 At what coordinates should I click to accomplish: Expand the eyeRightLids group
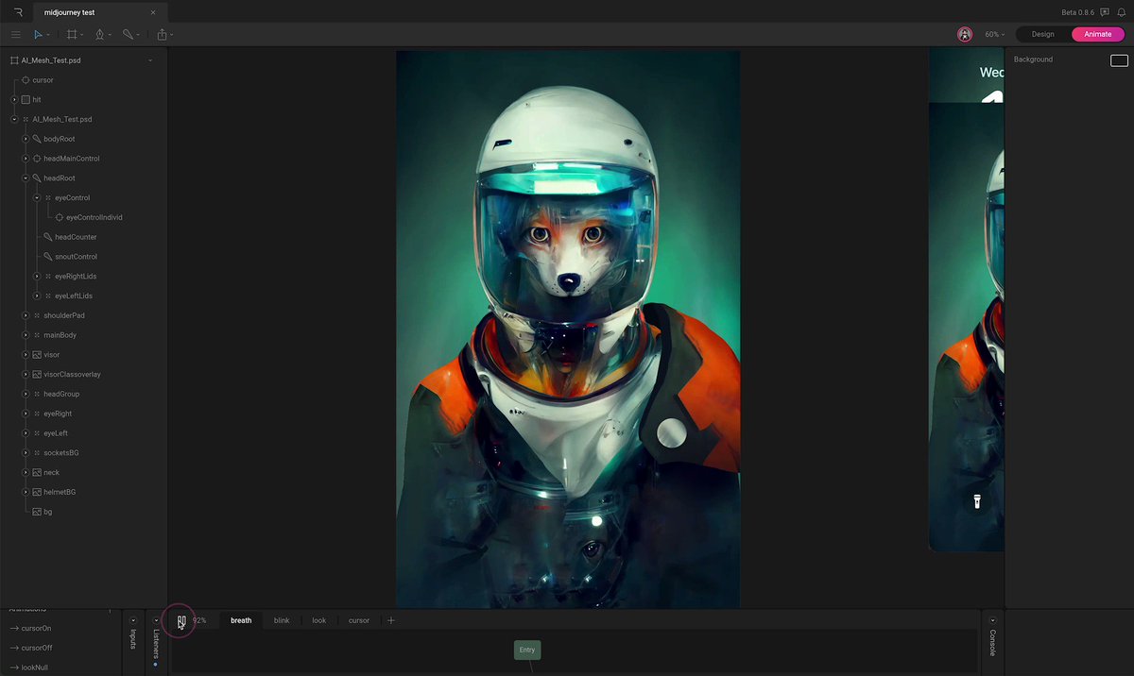pyautogui.click(x=37, y=277)
